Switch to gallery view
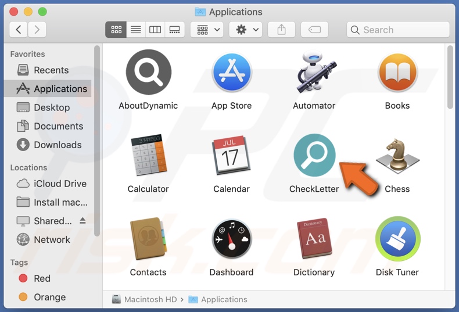This screenshot has width=459, height=312. coord(174,30)
